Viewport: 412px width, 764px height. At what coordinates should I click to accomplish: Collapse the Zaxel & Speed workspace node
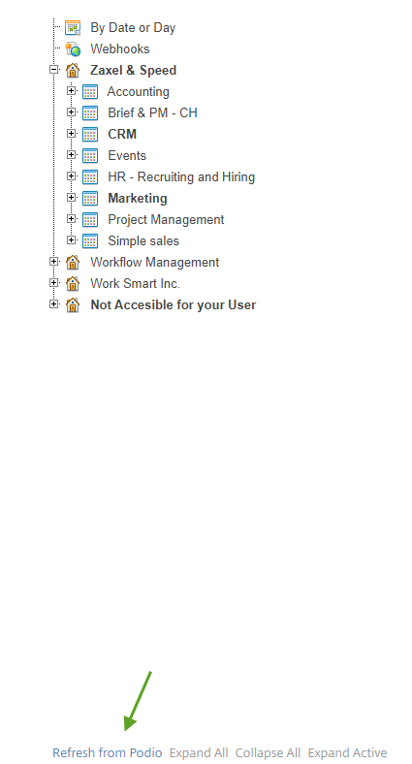(x=54, y=70)
